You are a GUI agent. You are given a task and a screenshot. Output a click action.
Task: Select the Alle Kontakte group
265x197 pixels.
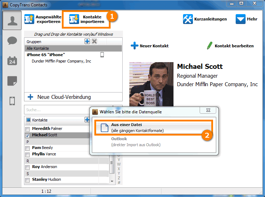(73, 48)
